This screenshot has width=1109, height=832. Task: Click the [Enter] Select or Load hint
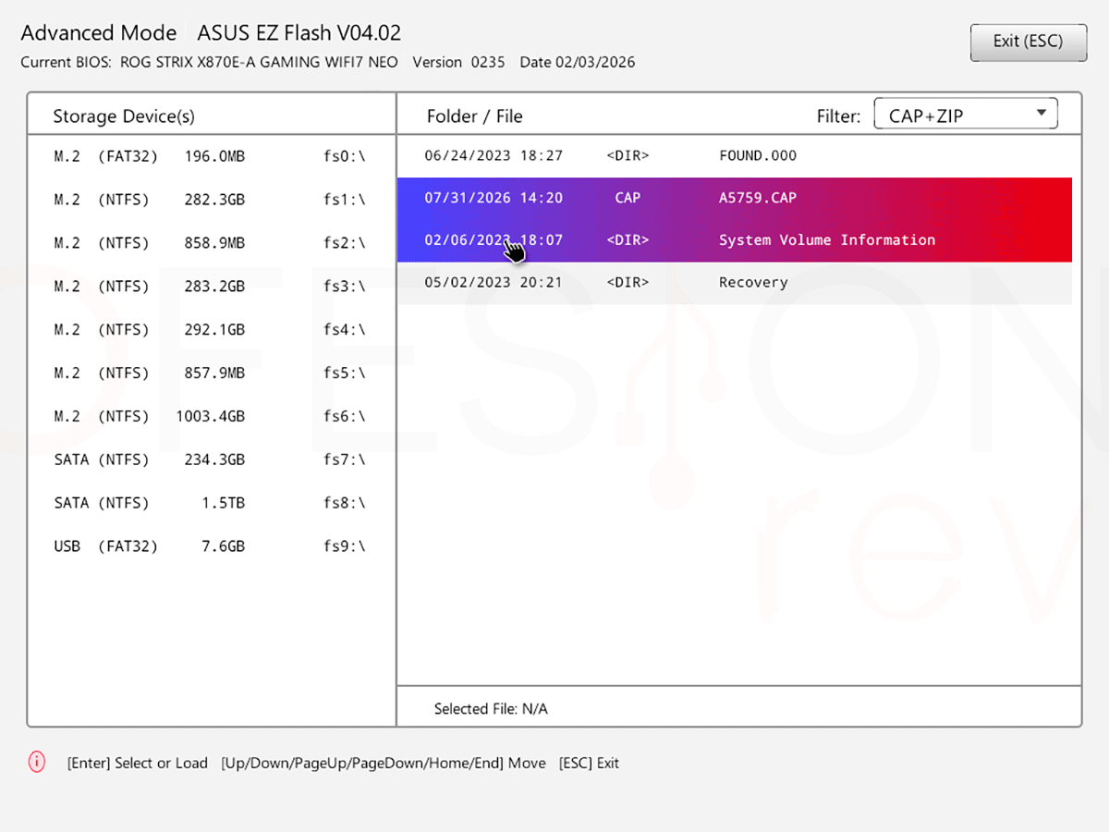[x=138, y=764]
